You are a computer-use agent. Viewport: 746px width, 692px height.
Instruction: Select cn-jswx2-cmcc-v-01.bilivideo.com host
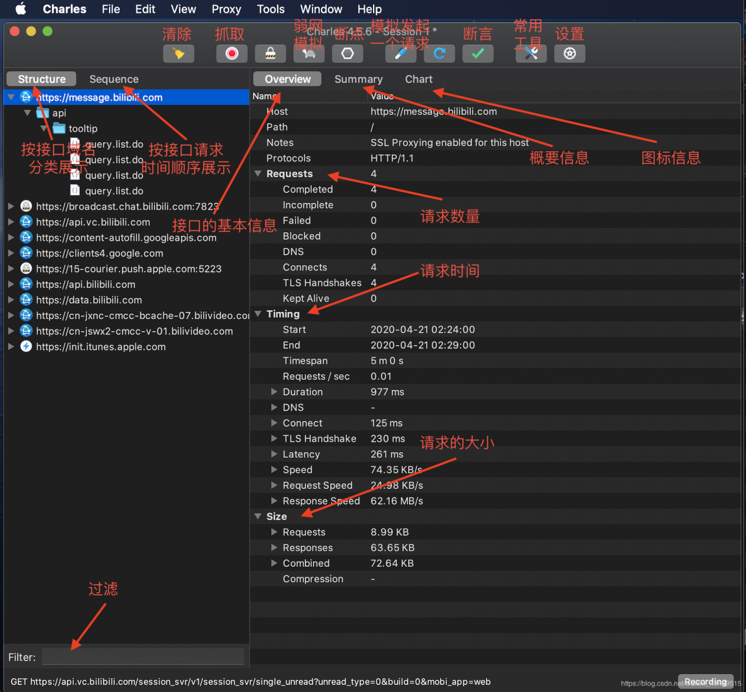[134, 331]
